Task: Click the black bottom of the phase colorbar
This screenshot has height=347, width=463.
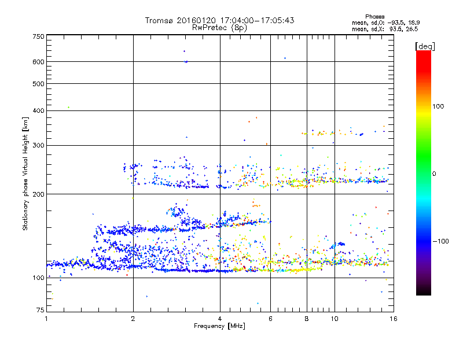Action: 424,291
